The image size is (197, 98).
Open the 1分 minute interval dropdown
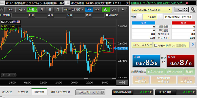click(x=21, y=9)
